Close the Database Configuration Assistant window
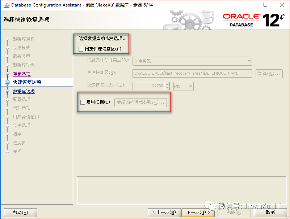 point(282,5)
